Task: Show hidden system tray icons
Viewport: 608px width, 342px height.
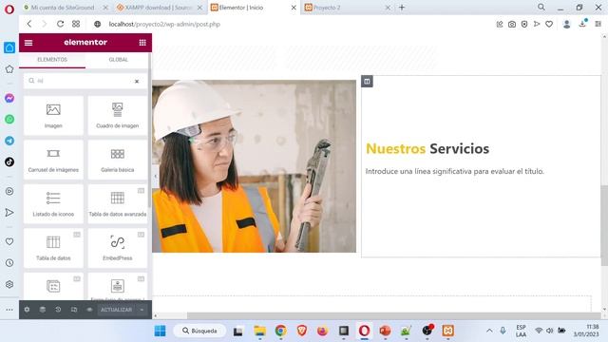Action: (489, 331)
